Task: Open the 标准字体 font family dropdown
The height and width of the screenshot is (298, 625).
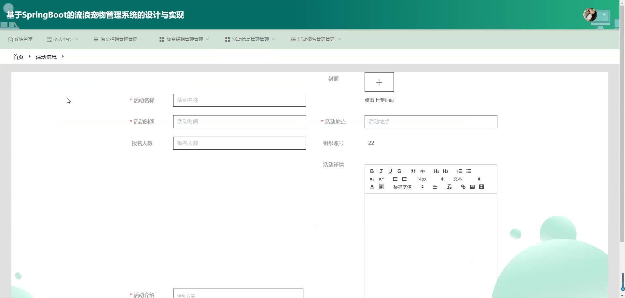Action: point(408,187)
